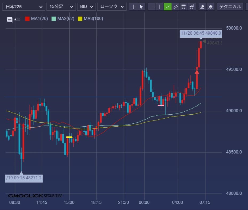Select the horizontal line drawing tool
Image resolution: width=248 pixels, height=210 pixels.
[x=152, y=7]
